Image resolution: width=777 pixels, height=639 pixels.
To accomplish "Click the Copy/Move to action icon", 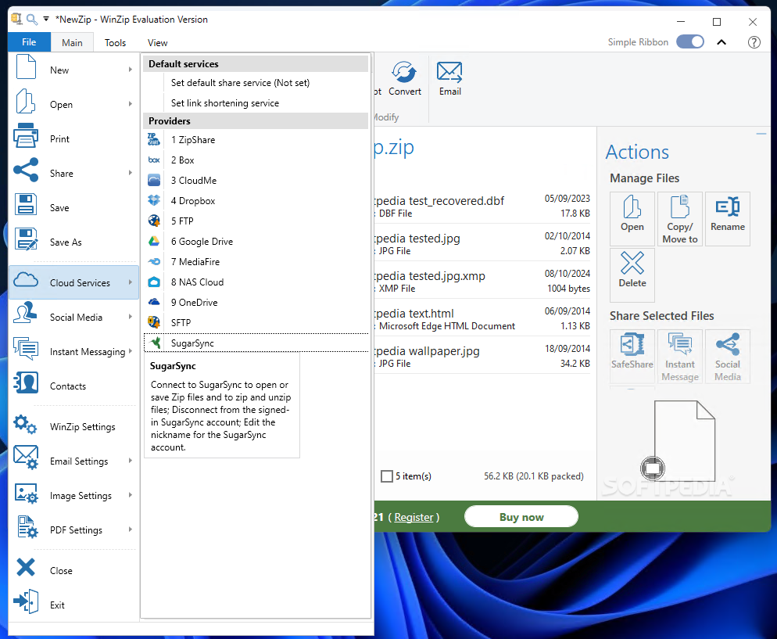I will click(x=679, y=207).
